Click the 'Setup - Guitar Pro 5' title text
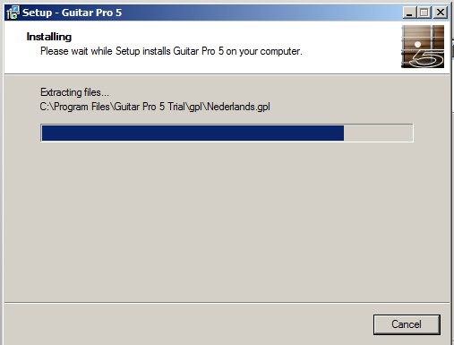Viewport: 454px width, 345px height. click(72, 13)
